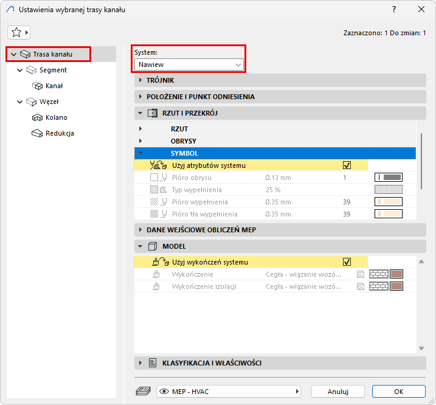436x405 pixels.
Task: Select Kanał in the tree
Action: click(54, 86)
